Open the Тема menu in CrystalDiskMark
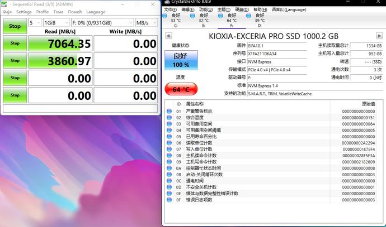Image resolution: width=386 pixels, height=227 pixels. [58, 12]
